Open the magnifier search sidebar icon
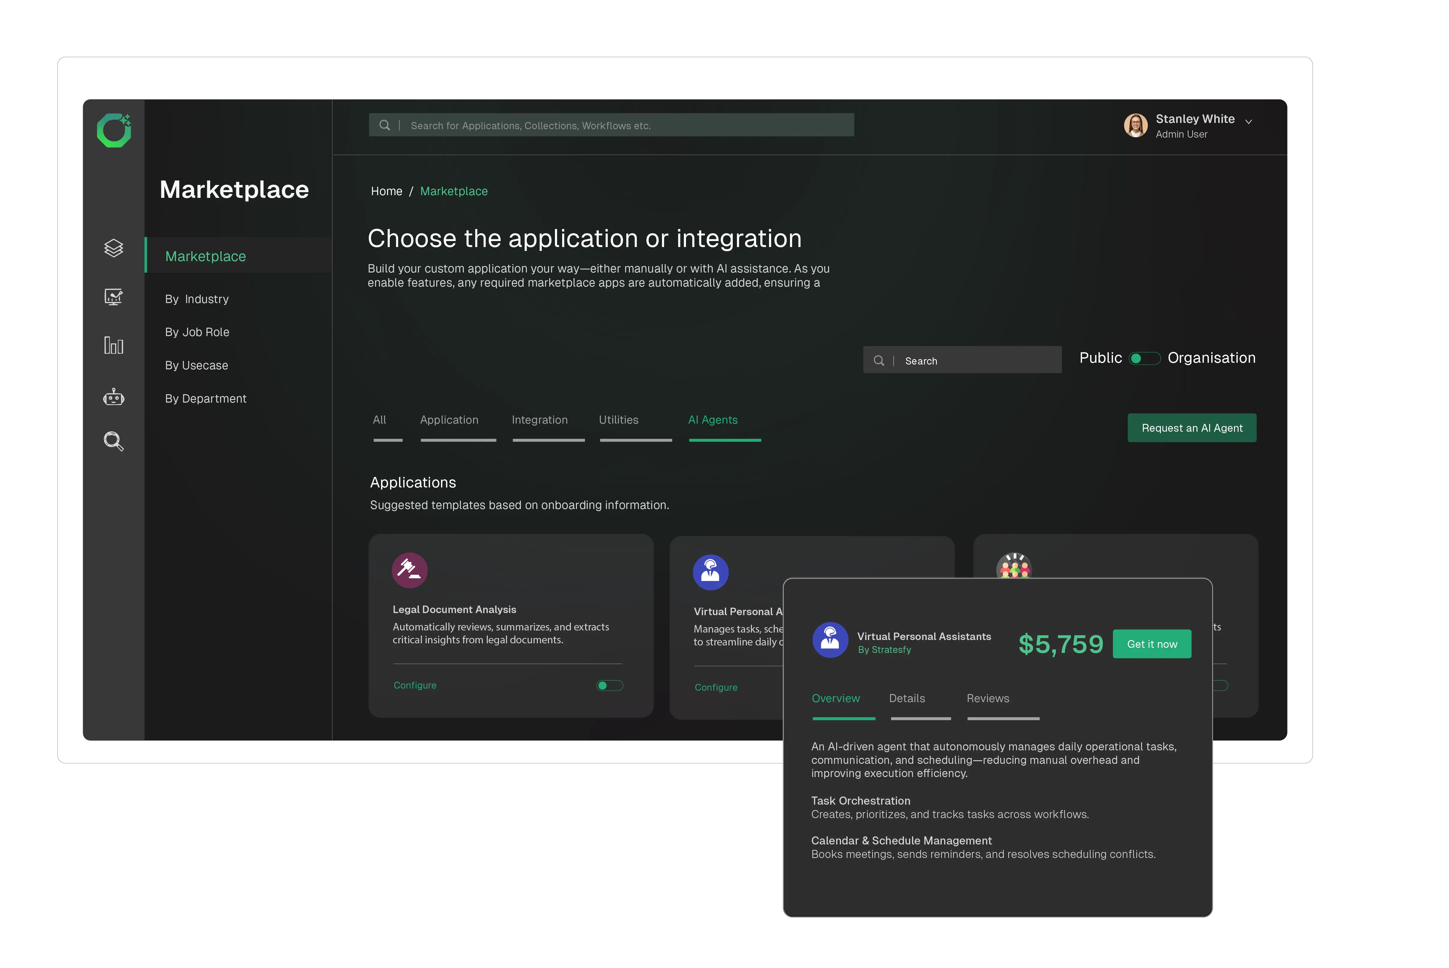1449x968 pixels. [114, 441]
